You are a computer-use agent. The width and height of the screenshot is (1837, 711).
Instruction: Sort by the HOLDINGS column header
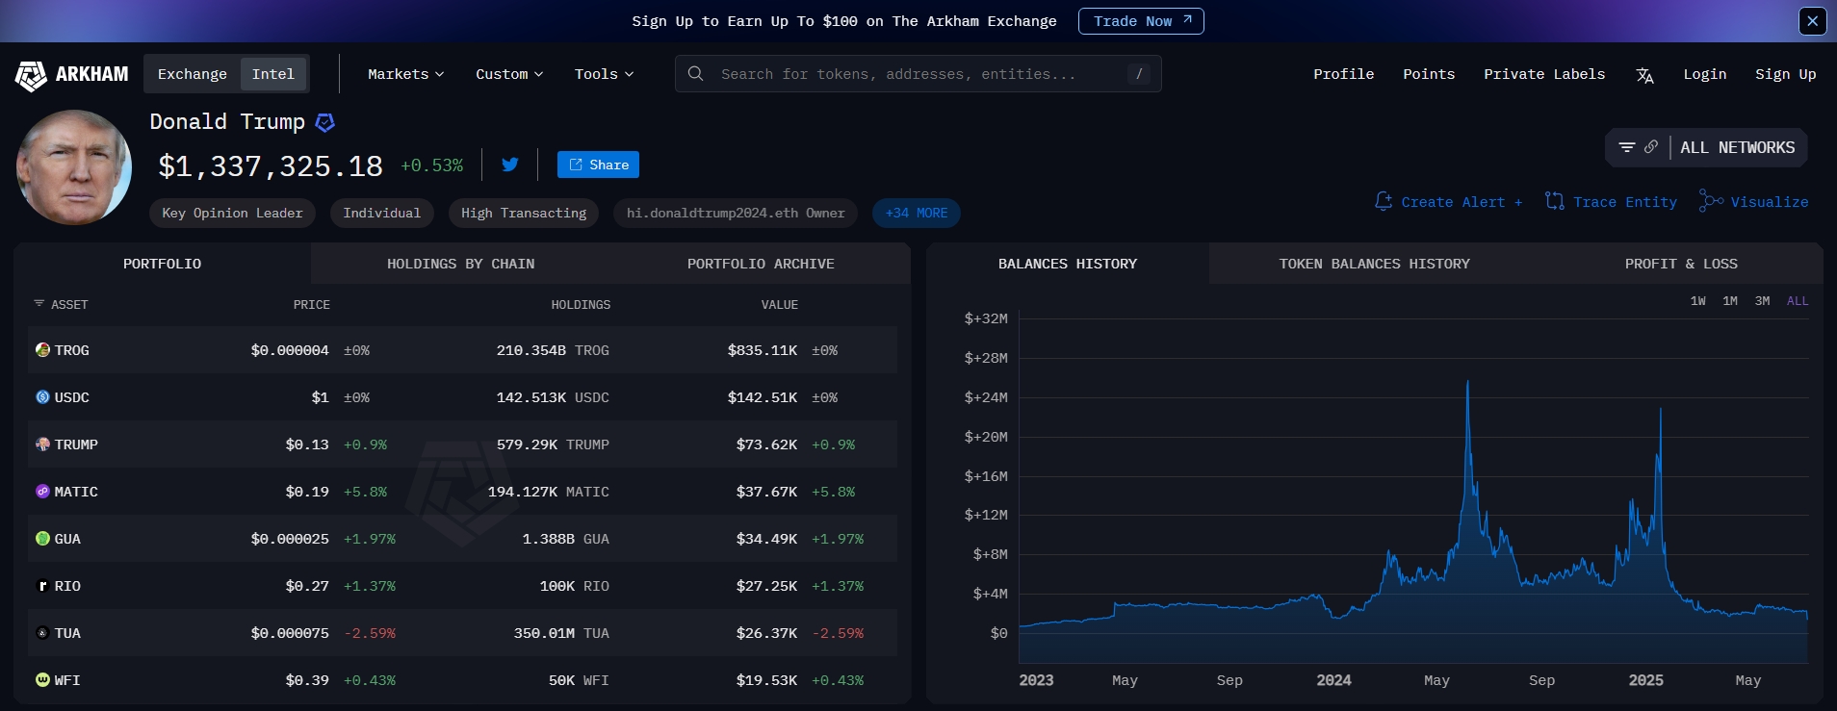pos(581,305)
